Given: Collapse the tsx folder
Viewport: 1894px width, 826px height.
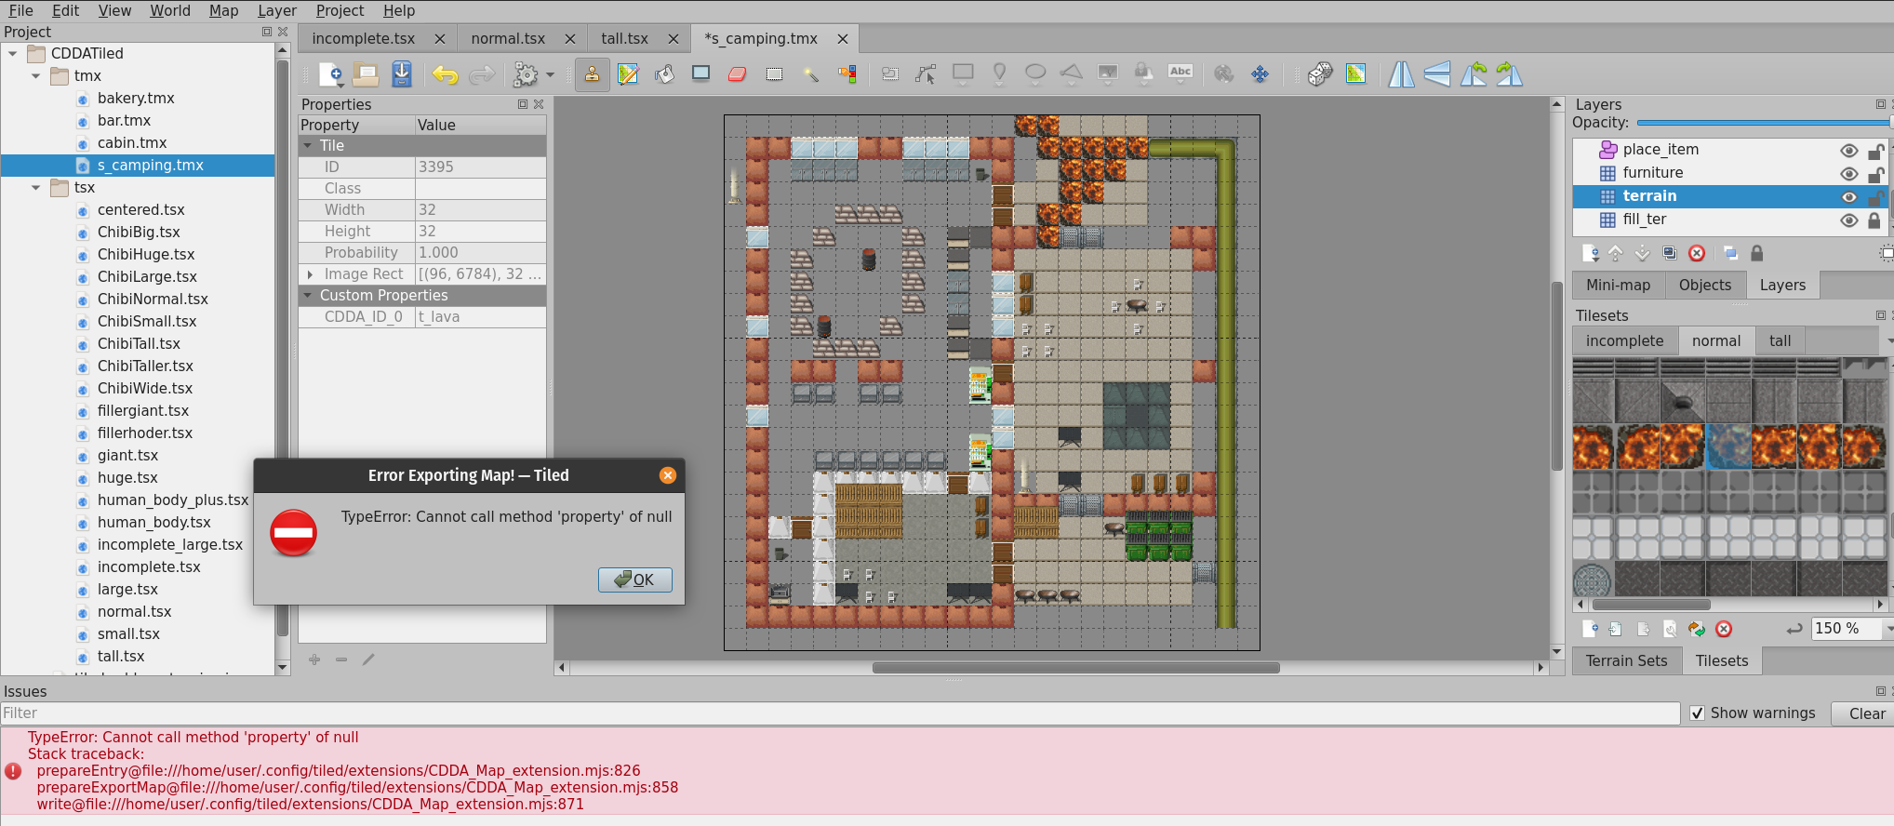Looking at the screenshot, I should (35, 188).
